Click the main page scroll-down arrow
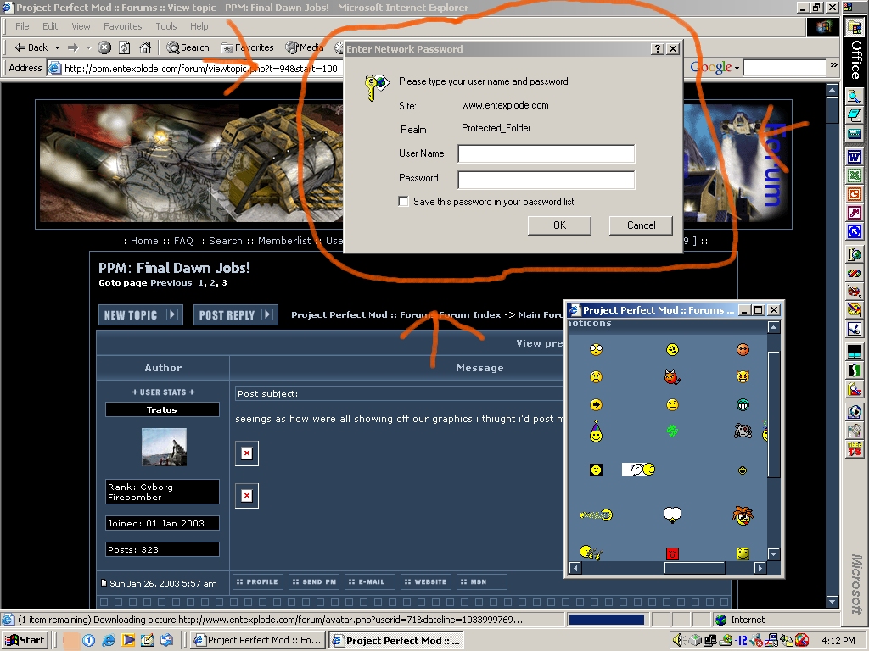This screenshot has width=869, height=651. click(x=832, y=601)
